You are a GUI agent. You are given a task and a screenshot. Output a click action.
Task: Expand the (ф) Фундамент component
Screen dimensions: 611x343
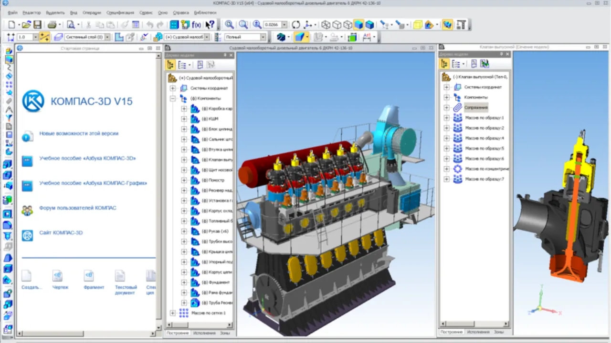[x=184, y=282]
